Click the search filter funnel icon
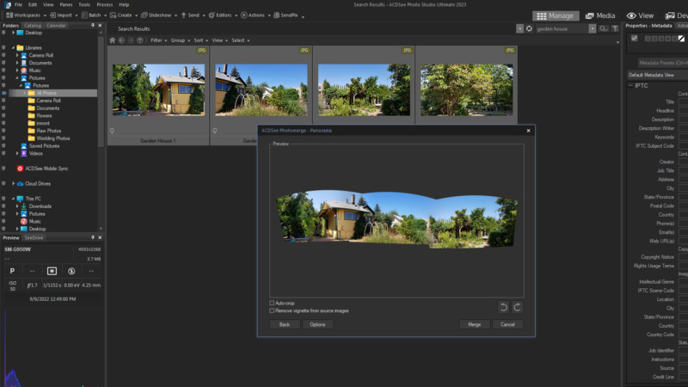The width and height of the screenshot is (688, 387). [615, 28]
